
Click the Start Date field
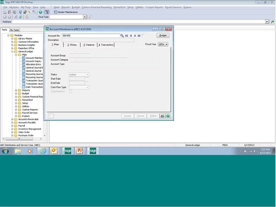coord(77,79)
